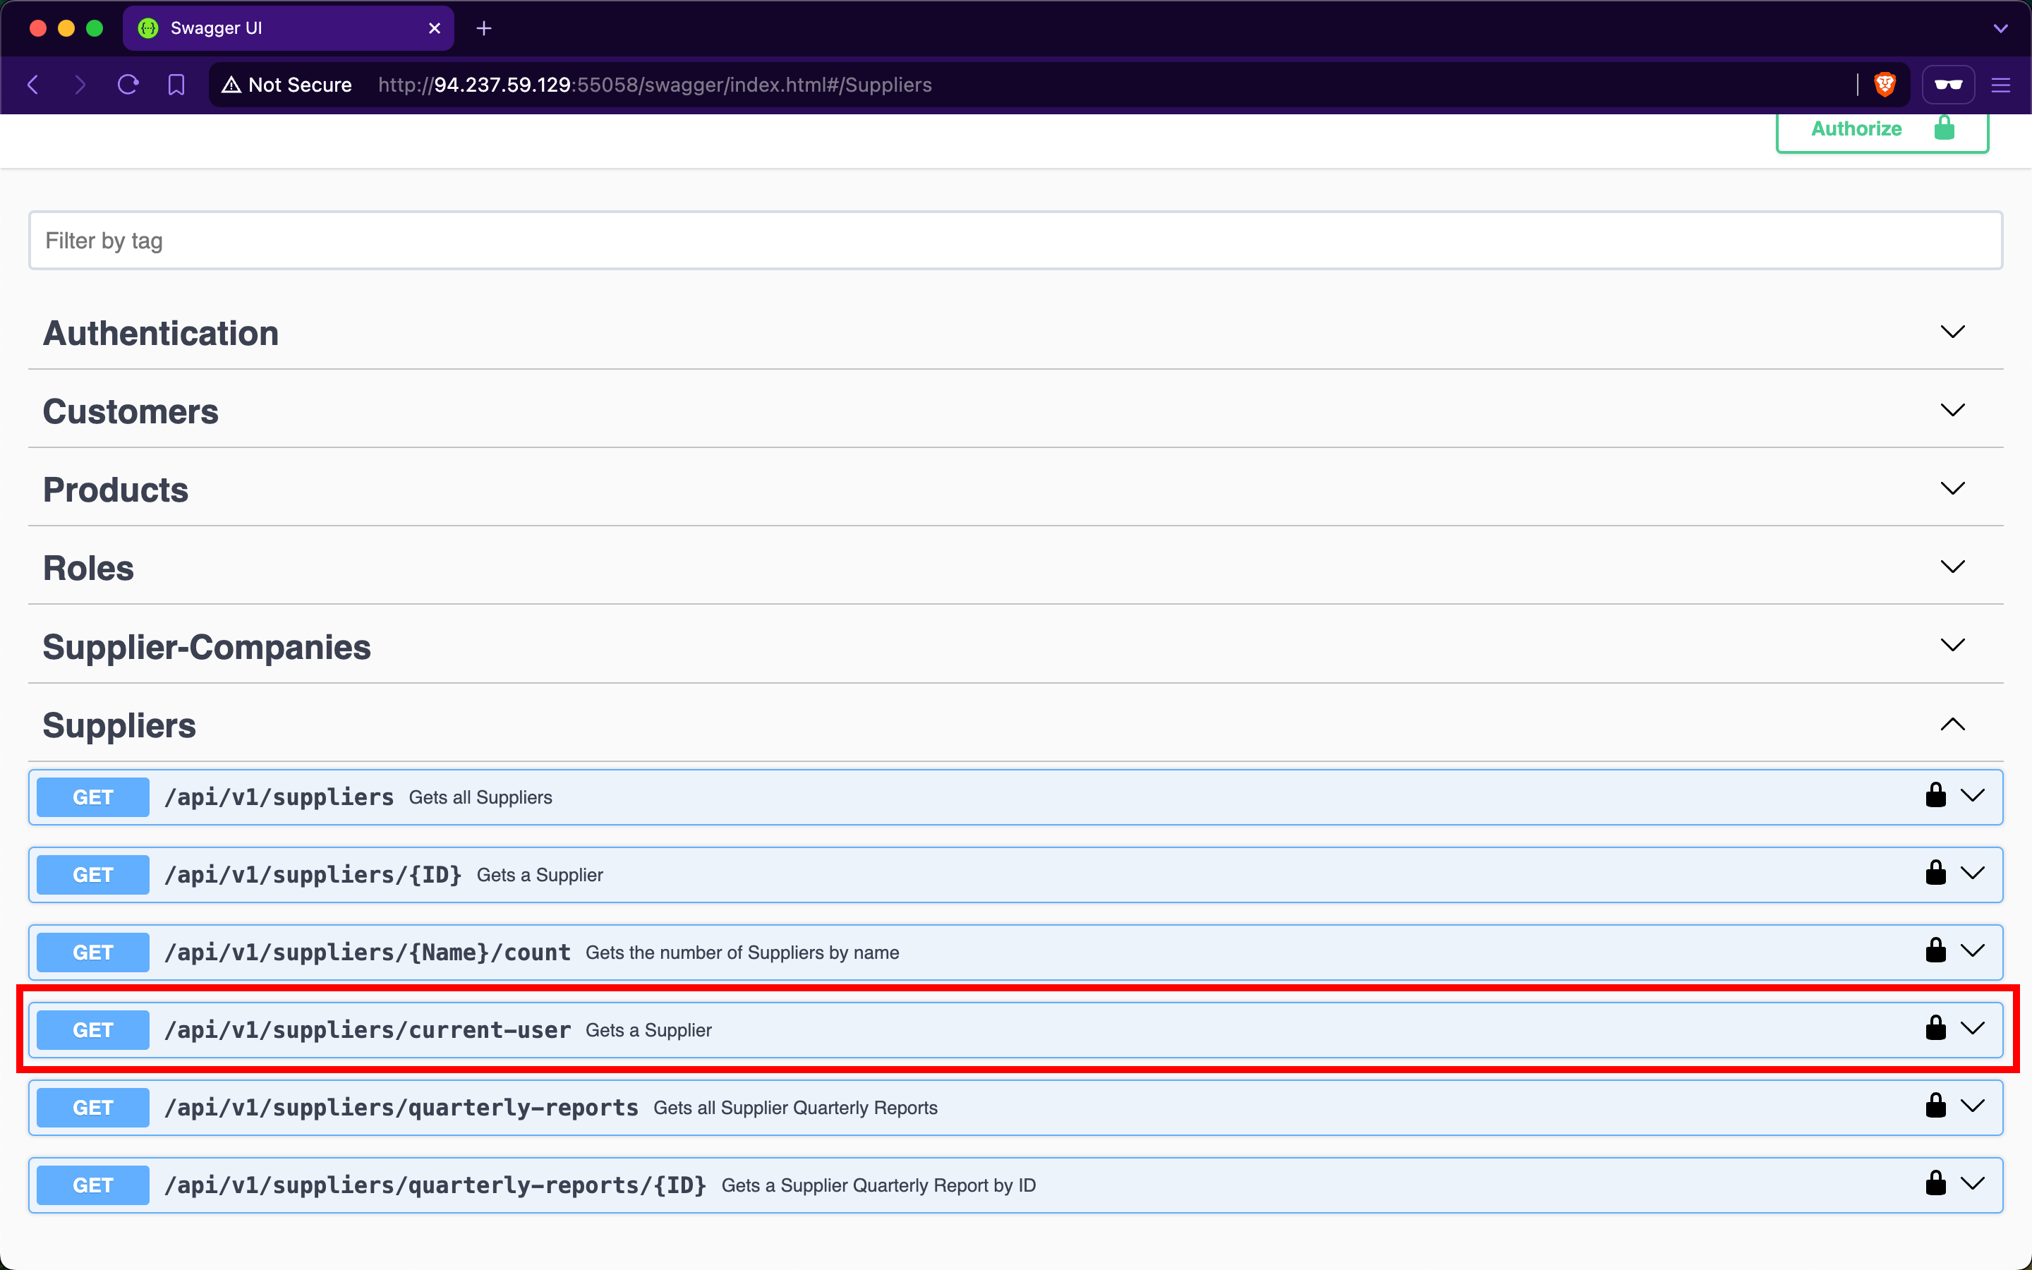Click the Not Secure warning indicator
The width and height of the screenshot is (2032, 1270).
pyautogui.click(x=287, y=85)
